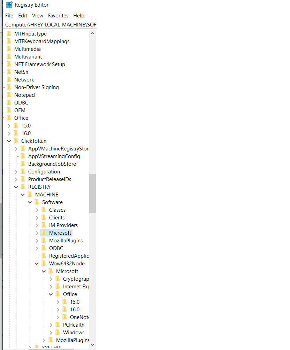The image size is (290, 350).
Task: Collapse the REGISTRY key
Action: tap(16, 187)
